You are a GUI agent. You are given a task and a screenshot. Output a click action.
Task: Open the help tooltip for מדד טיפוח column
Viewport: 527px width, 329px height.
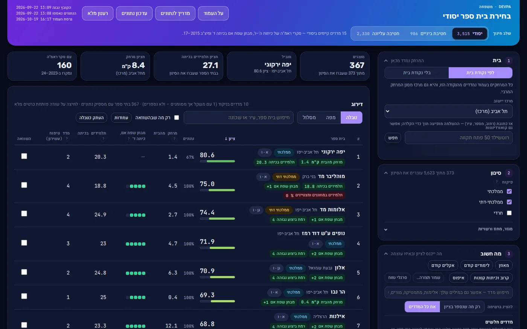67,139
